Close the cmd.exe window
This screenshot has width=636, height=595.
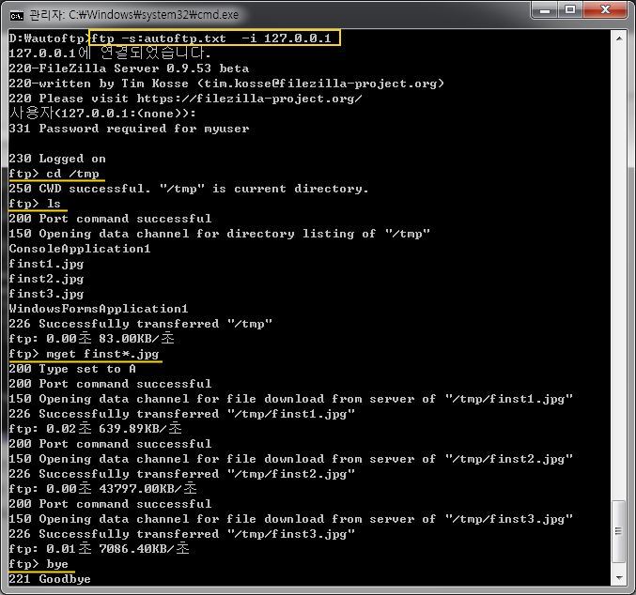click(x=605, y=10)
